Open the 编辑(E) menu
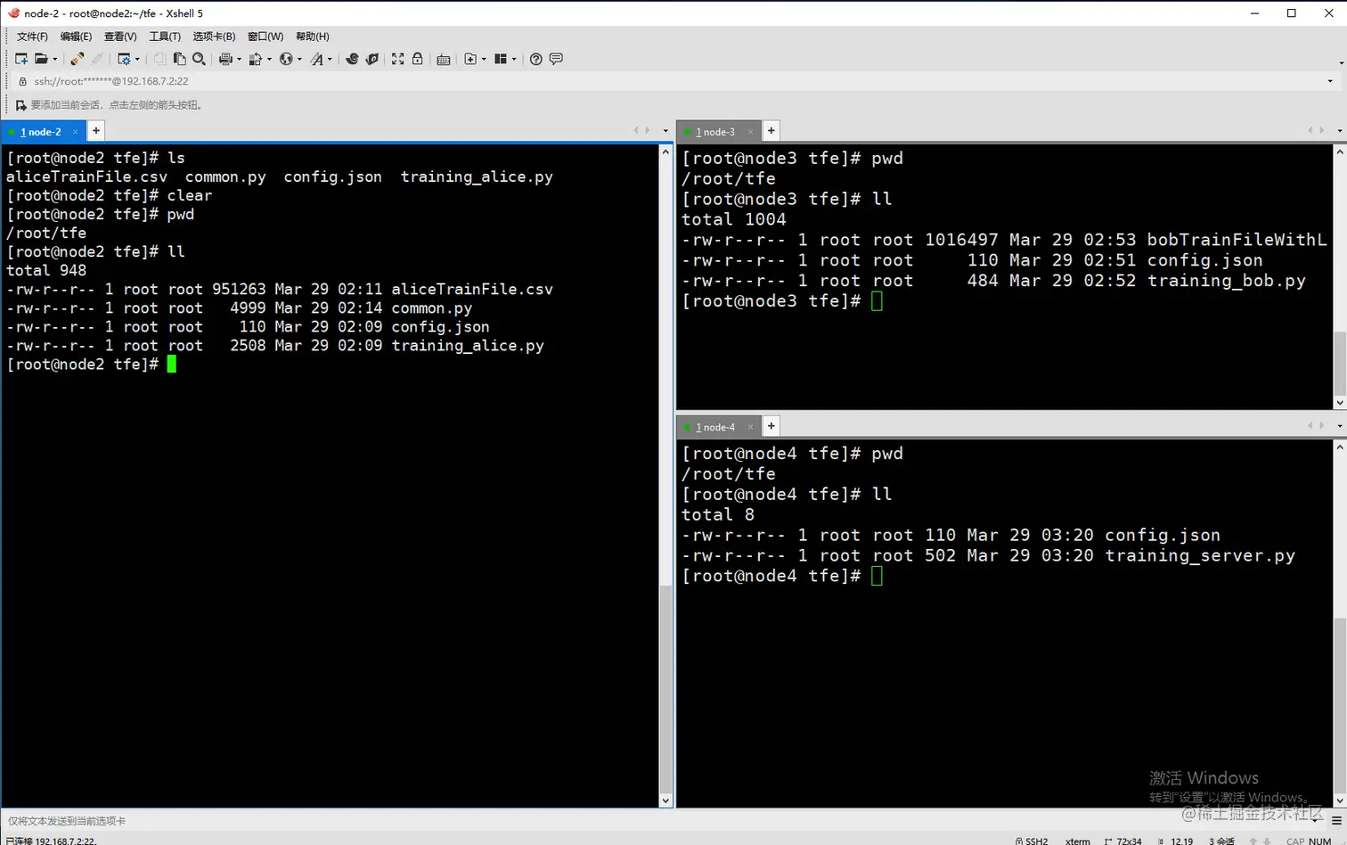This screenshot has height=845, width=1347. (76, 37)
